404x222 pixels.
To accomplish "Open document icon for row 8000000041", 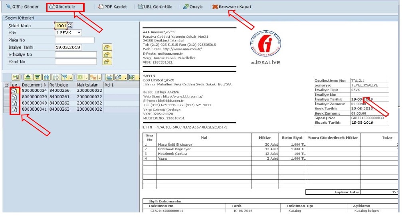I will [x=14, y=109].
